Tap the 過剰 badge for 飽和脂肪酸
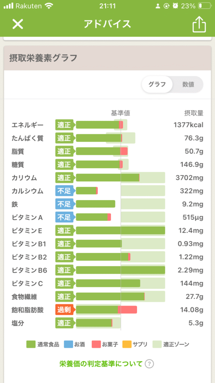This screenshot has width=215, height=383. 64,310
